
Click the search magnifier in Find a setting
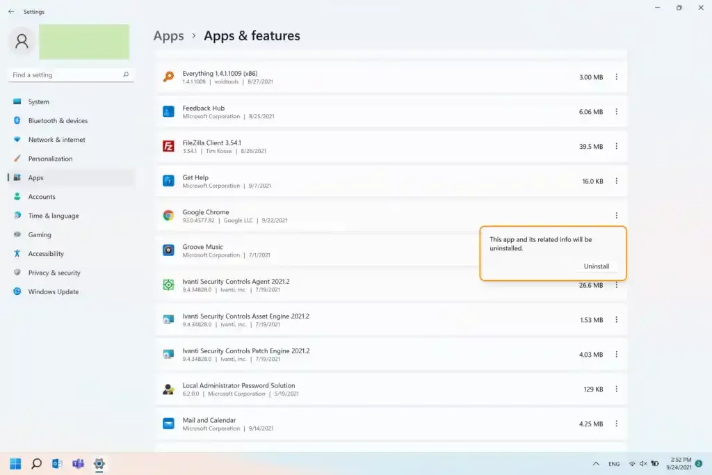tap(126, 74)
